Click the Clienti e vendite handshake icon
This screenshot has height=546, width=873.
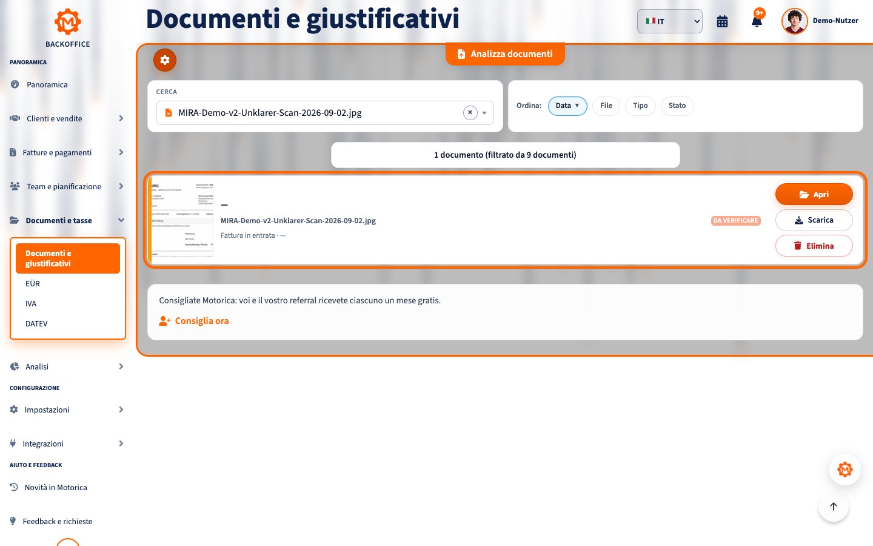click(15, 118)
